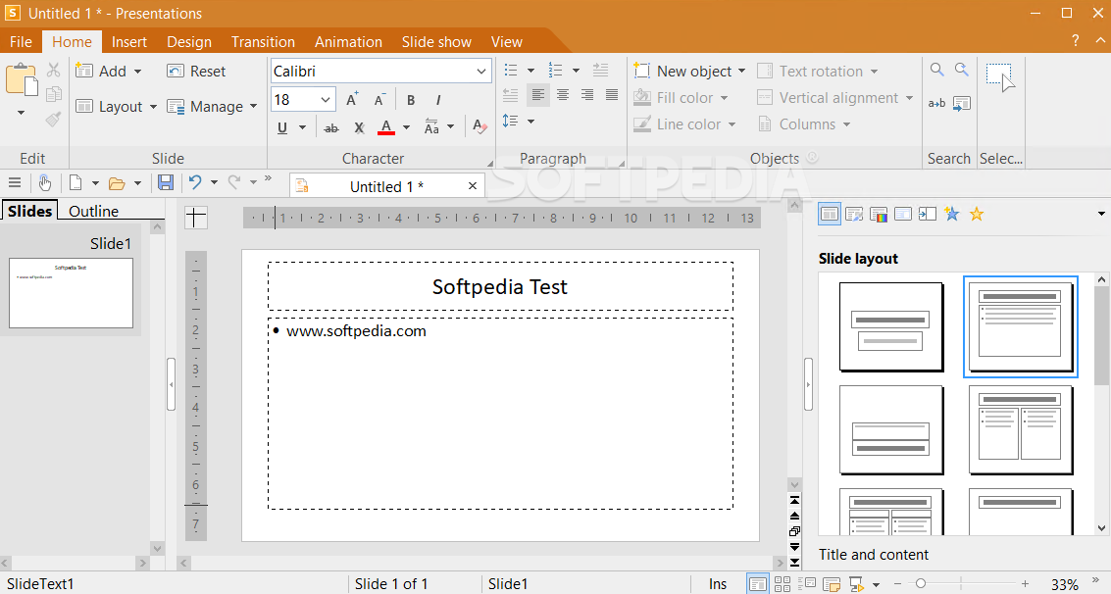Click the Format painter brush icon
The image size is (1111, 594).
tap(54, 120)
